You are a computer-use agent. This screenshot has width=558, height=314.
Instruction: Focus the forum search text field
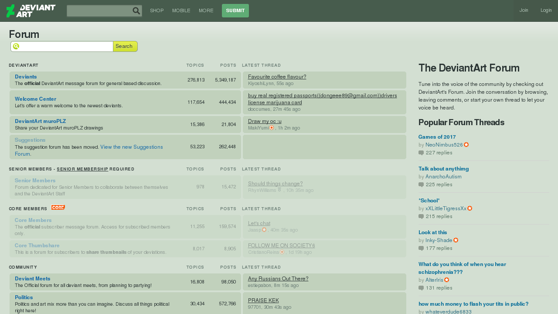point(62,46)
